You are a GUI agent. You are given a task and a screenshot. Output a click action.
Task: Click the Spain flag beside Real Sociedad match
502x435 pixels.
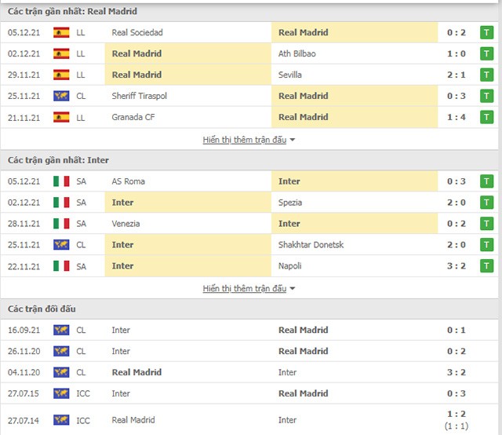(x=61, y=32)
